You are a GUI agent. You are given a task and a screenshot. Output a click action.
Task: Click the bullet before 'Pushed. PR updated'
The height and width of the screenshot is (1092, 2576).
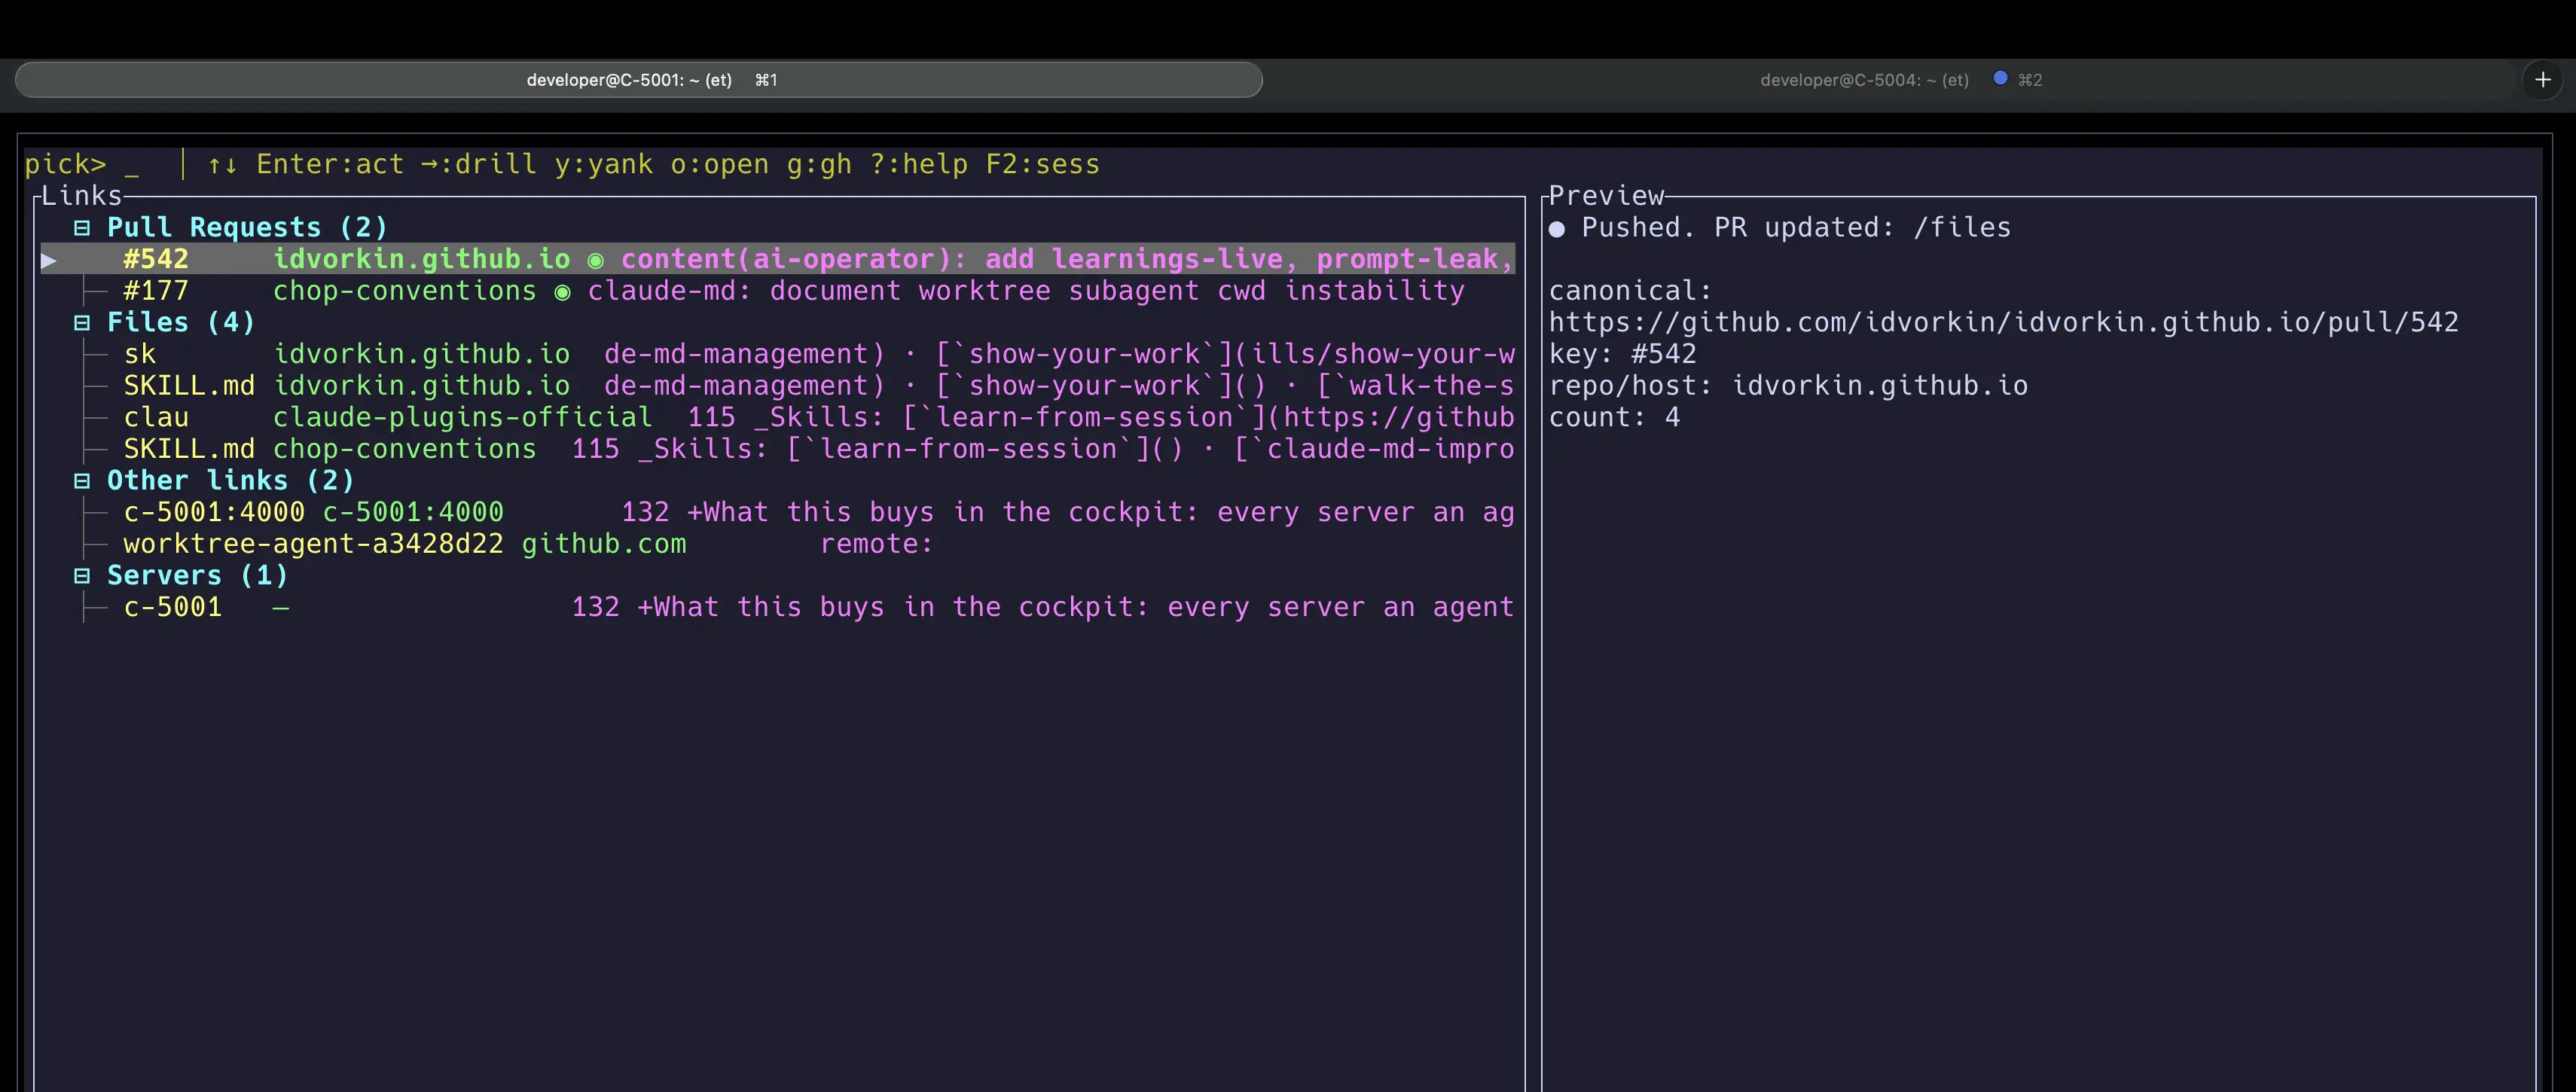coord(1556,229)
